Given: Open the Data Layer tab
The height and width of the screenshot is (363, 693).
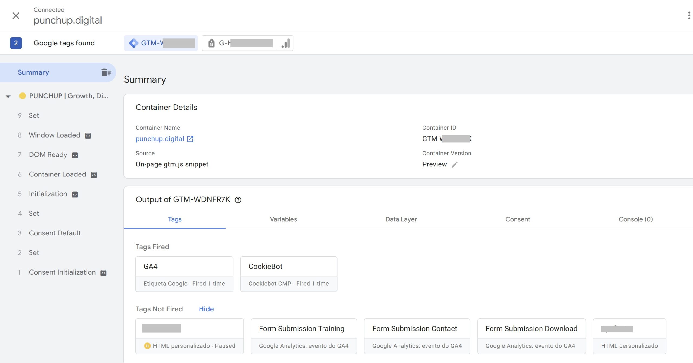Looking at the screenshot, I should [401, 219].
